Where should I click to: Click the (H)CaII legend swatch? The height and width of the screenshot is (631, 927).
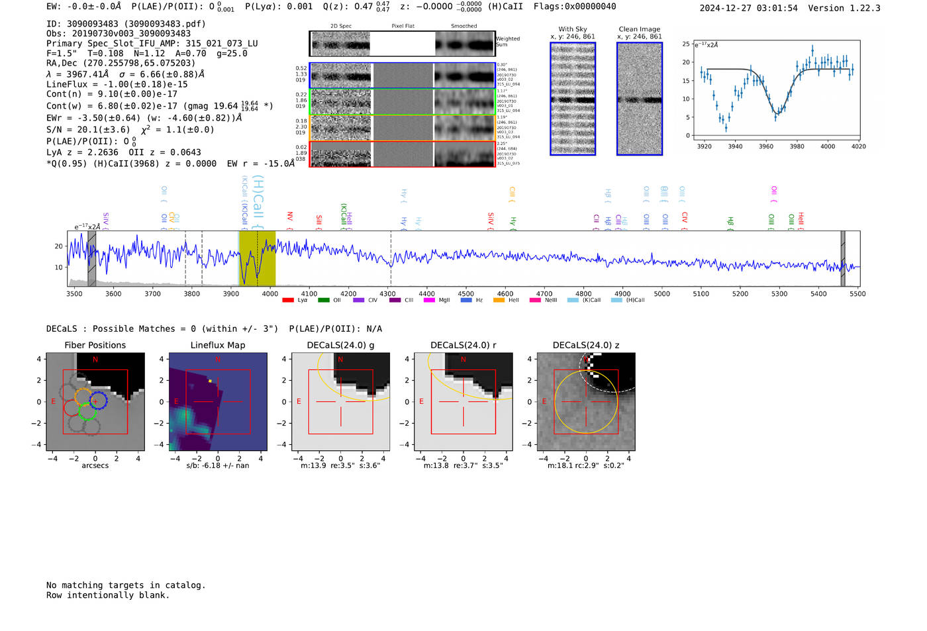(616, 301)
